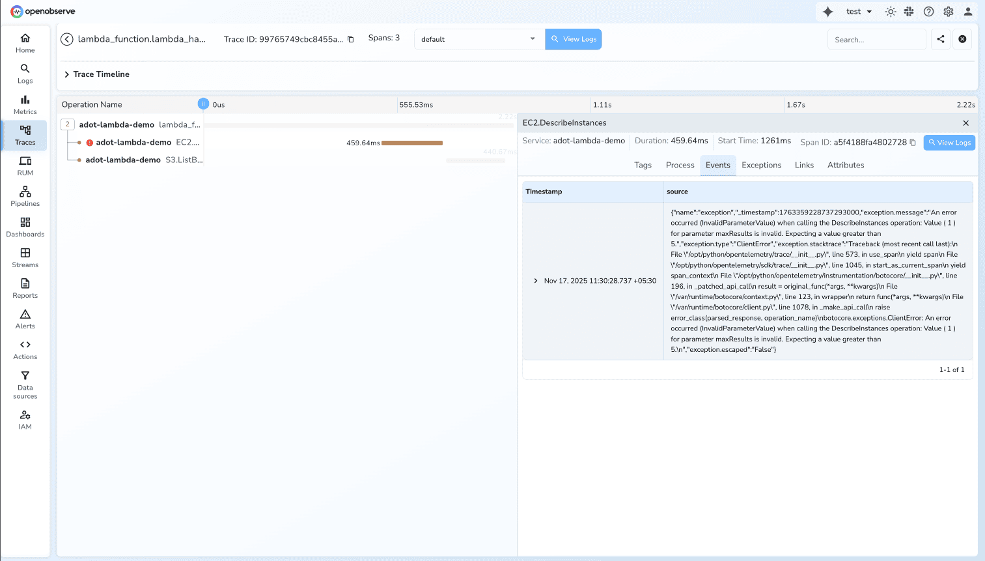Click the blue timeline divider handle
This screenshot has height=561, width=985.
pyautogui.click(x=203, y=104)
